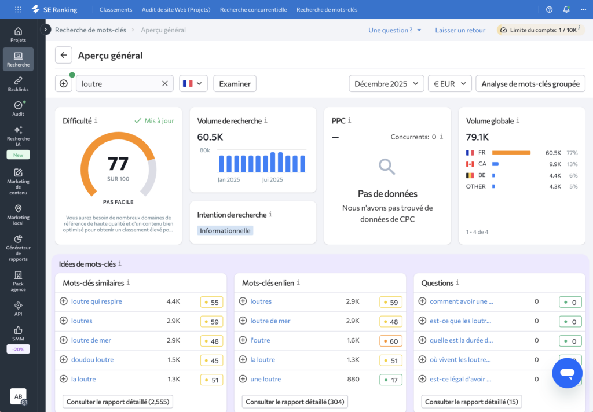Show info for Volume de recherche
The width and height of the screenshot is (593, 412).
tap(266, 120)
